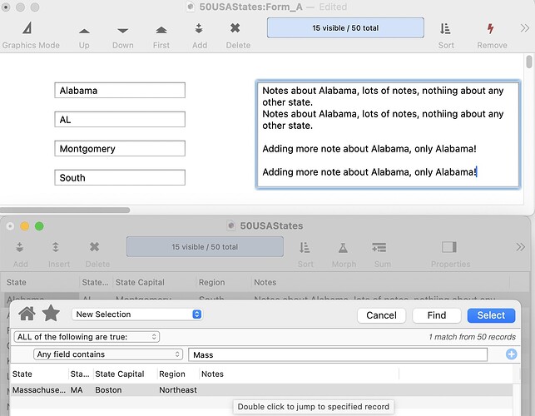Click the Form_A vertical scrollbar
Screen dimensions: 535x416
(x=529, y=62)
